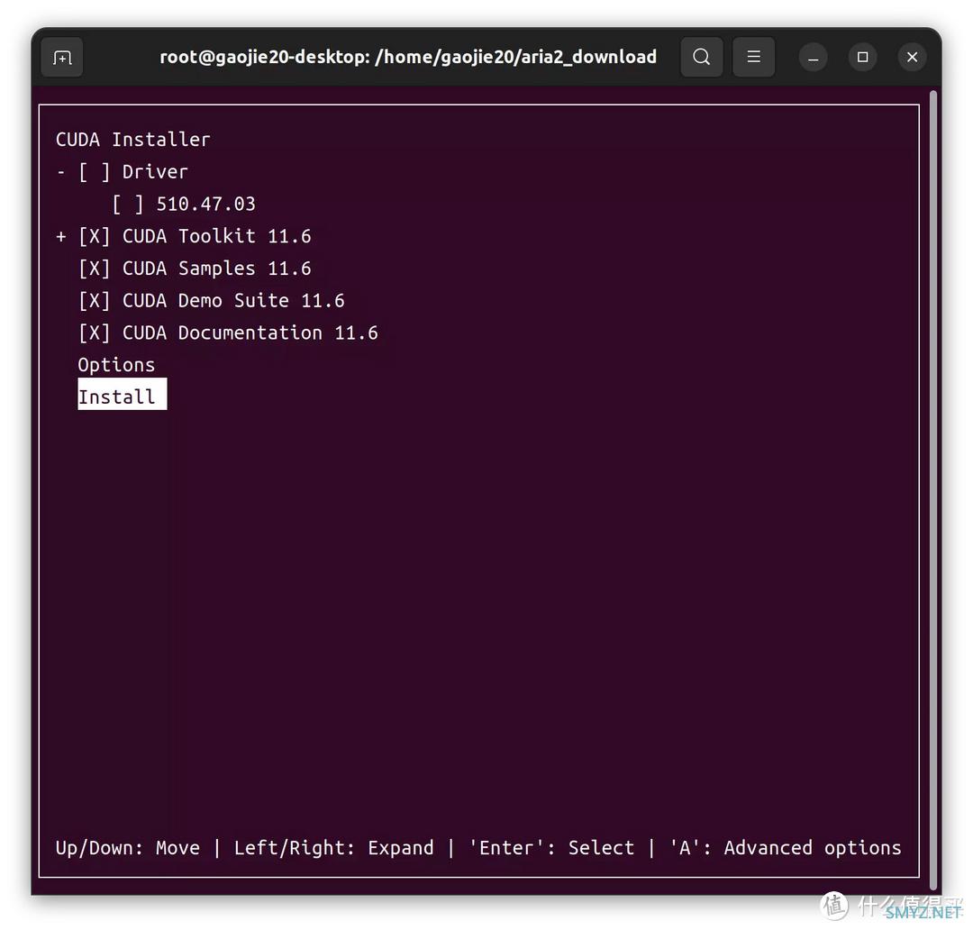Maximize the terminal window
The image size is (973, 930).
pyautogui.click(x=862, y=57)
